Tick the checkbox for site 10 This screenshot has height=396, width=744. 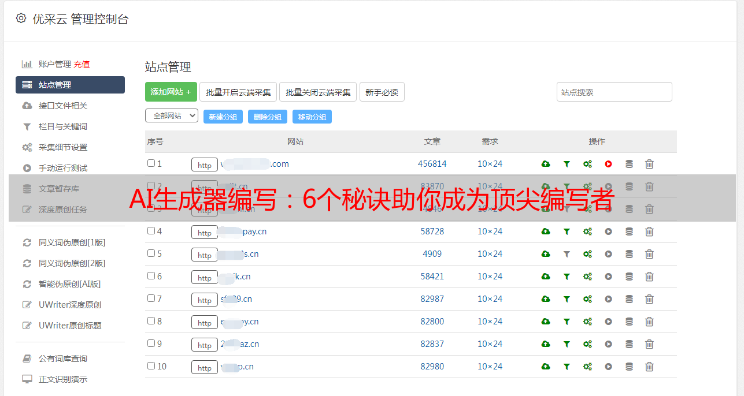[x=151, y=366]
